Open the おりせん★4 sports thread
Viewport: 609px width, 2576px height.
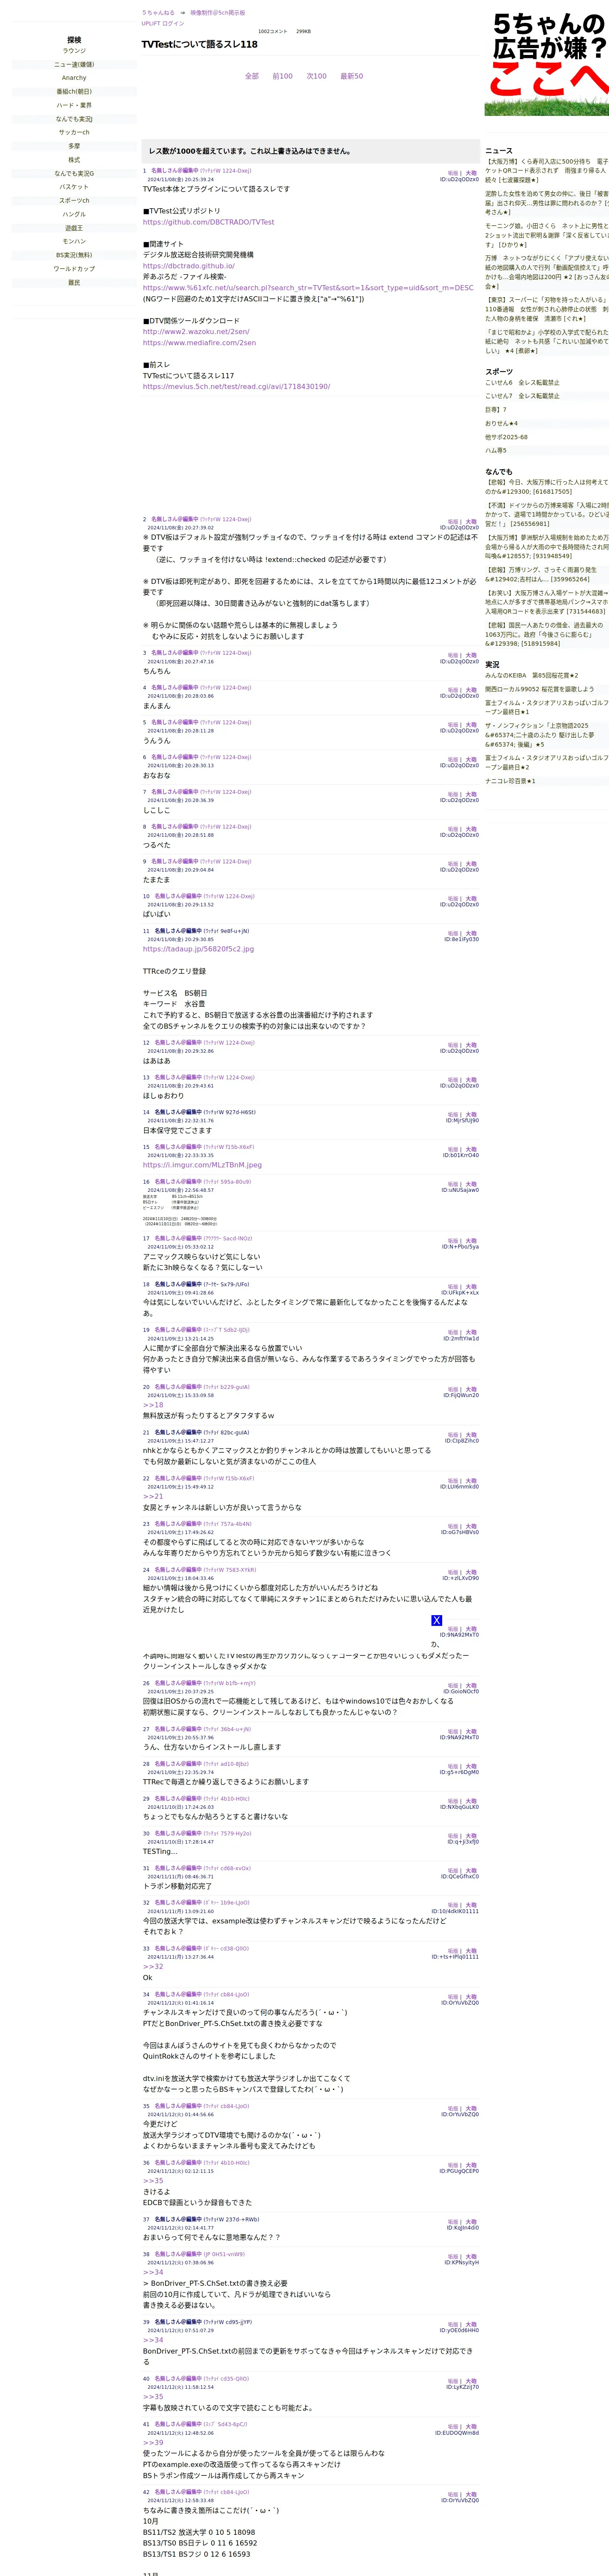tap(501, 424)
